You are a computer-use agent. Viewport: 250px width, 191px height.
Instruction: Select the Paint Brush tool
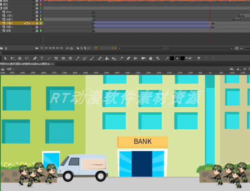point(92,58)
